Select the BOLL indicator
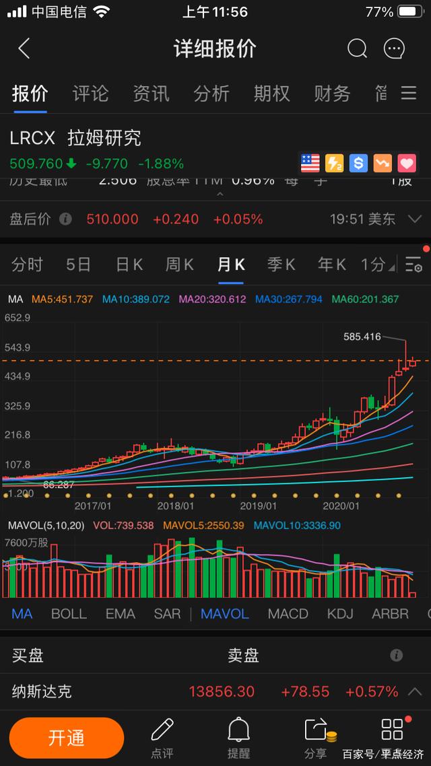Viewport: 431px width, 766px height. click(x=69, y=614)
